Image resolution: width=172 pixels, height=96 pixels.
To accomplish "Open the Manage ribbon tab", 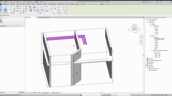I will coord(71,4).
